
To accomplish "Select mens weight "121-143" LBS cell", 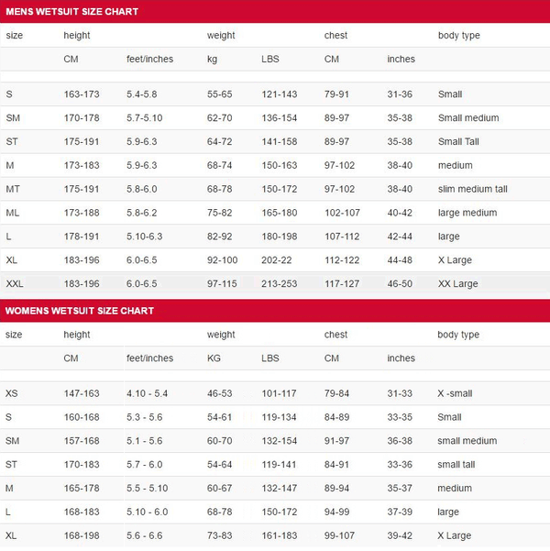I will pos(279,94).
